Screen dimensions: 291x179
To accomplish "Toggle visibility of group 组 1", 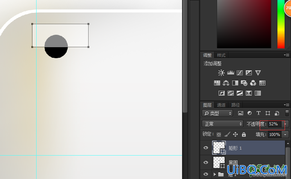I will coord(206,174).
